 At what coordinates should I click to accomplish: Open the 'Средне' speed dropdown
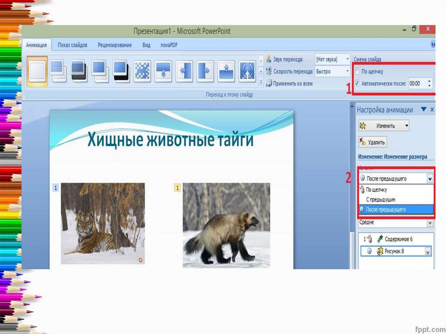point(430,223)
